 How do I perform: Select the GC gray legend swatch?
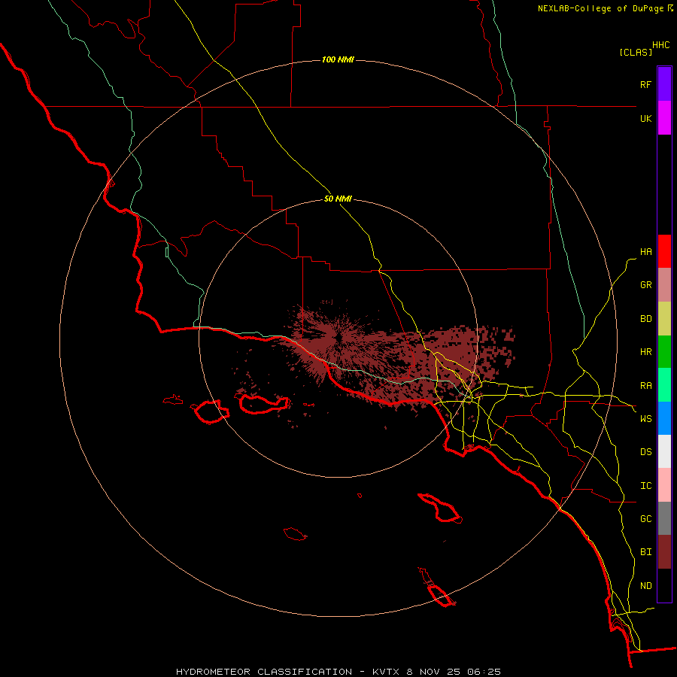tap(664, 518)
